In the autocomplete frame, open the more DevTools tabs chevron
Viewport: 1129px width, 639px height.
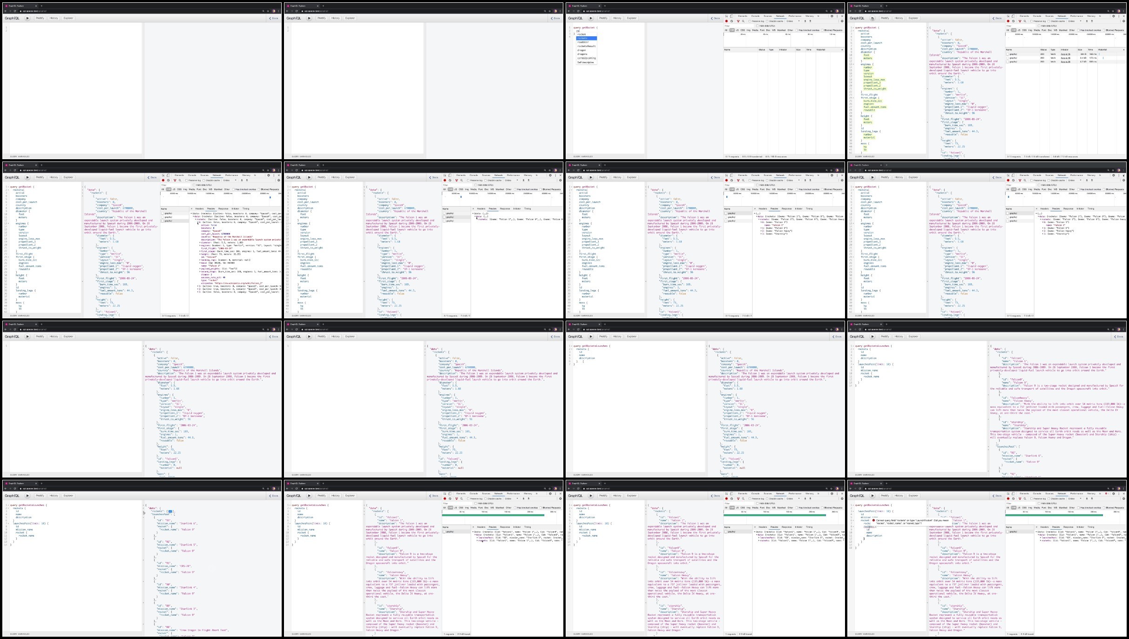click(818, 16)
